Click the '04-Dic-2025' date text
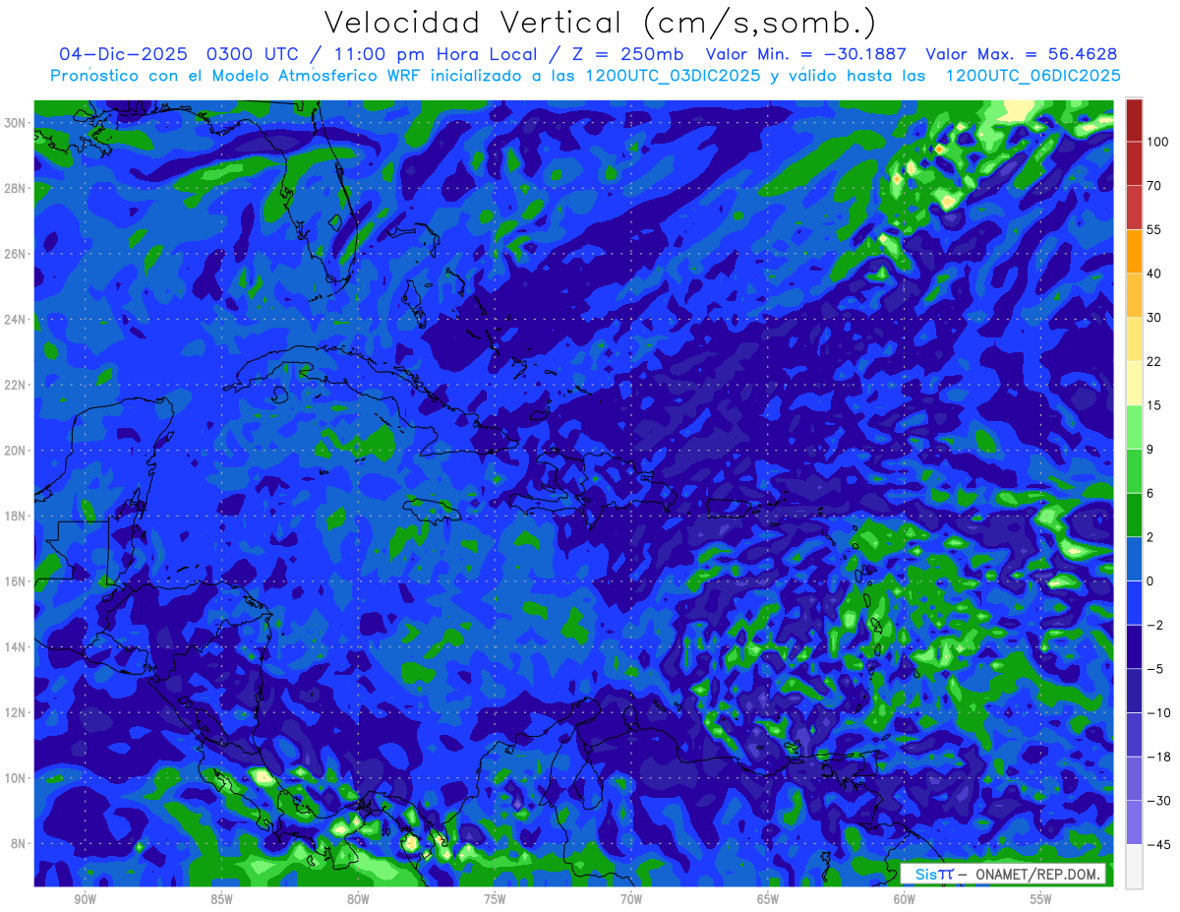This screenshot has width=1180, height=912. click(123, 54)
